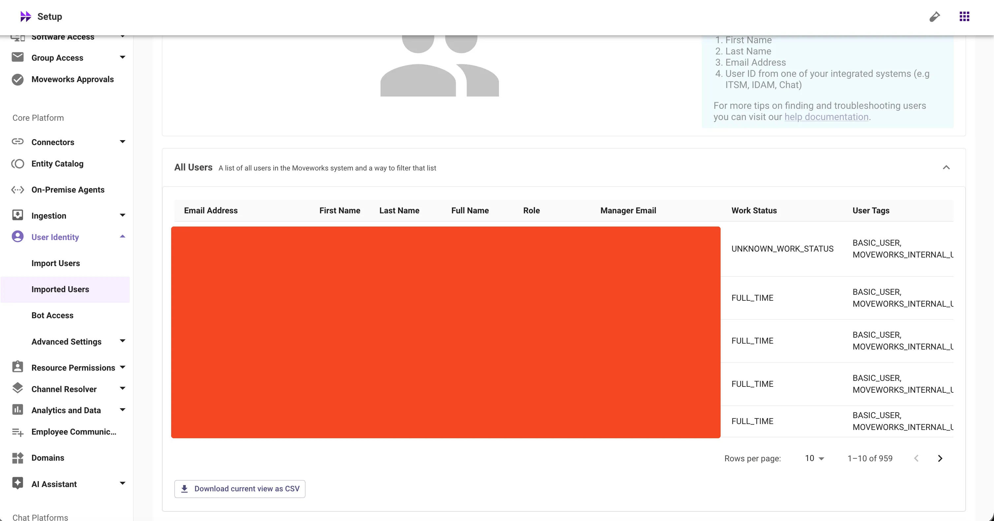Go to next page of users
This screenshot has height=521, width=994.
[x=940, y=458]
